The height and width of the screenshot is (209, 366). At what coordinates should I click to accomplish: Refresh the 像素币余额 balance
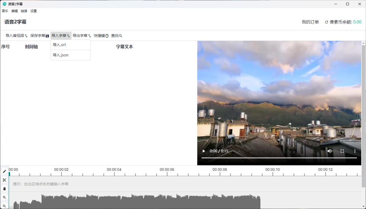326,22
